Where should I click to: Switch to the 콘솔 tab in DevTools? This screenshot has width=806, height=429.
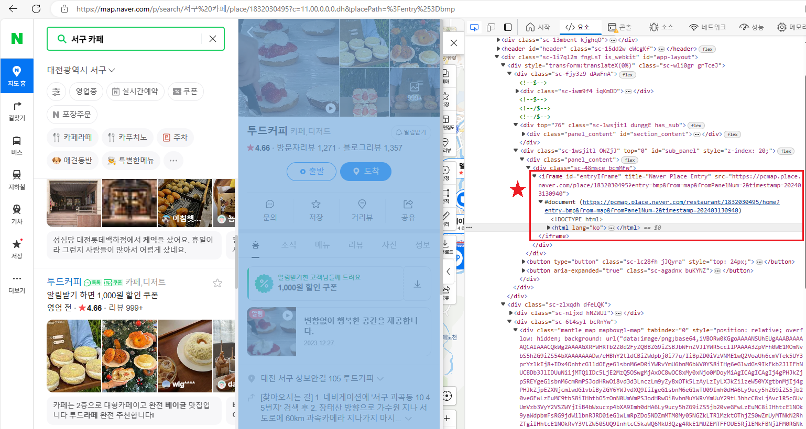[619, 27]
